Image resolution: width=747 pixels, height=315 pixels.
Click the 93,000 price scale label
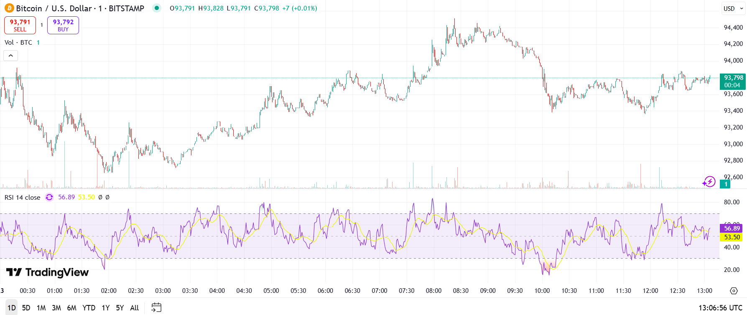pyautogui.click(x=734, y=144)
